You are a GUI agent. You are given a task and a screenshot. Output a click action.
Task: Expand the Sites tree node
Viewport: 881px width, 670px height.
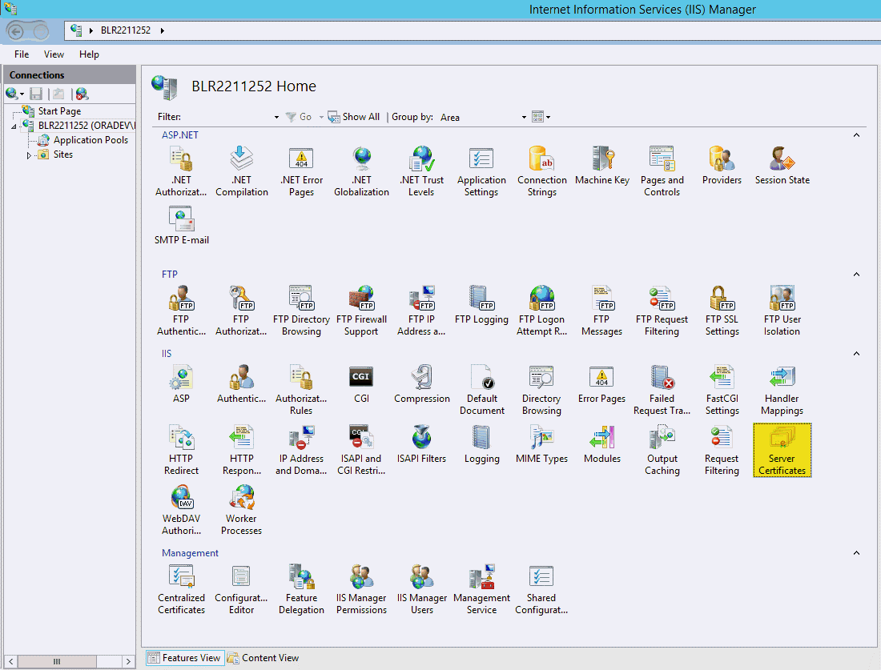[x=29, y=155]
